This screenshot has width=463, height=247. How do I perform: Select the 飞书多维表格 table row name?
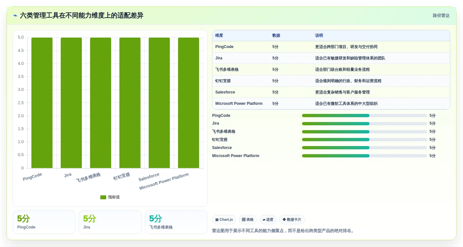point(227,69)
